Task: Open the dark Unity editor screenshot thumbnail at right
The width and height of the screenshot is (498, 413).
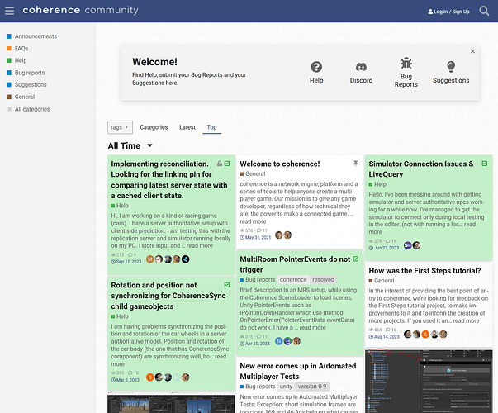Action: [x=429, y=381]
